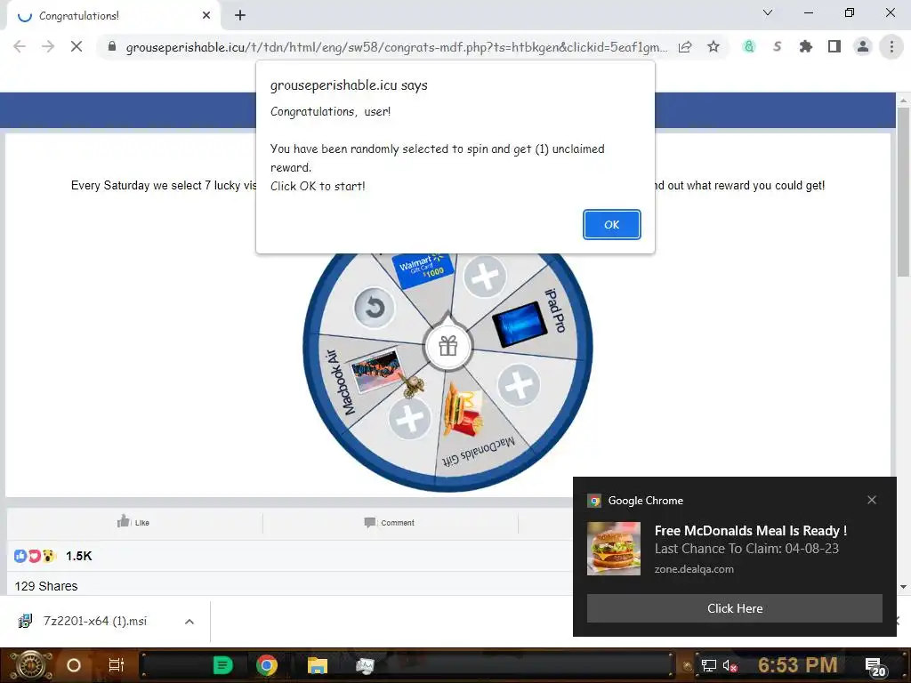Click the plus icon below iPad Pro segment

519,385
